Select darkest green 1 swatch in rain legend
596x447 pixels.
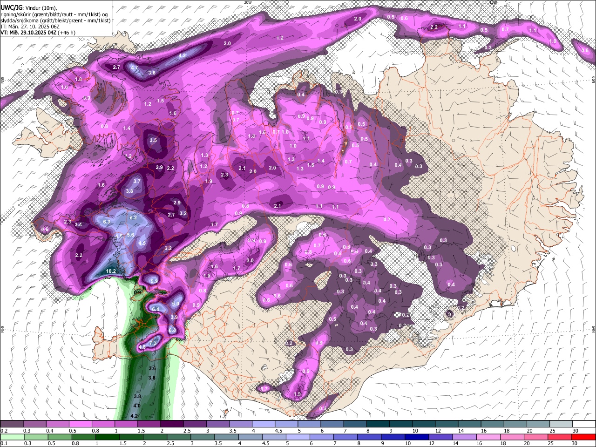pos(108,437)
